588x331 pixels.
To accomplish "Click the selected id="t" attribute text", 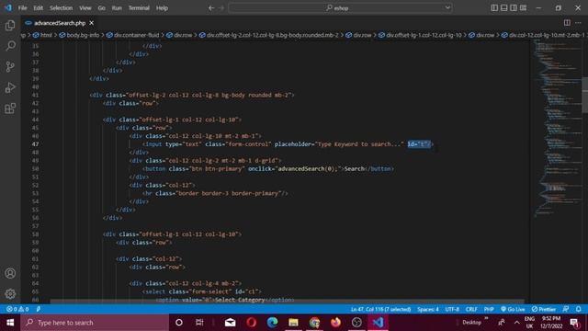I will (x=419, y=144).
